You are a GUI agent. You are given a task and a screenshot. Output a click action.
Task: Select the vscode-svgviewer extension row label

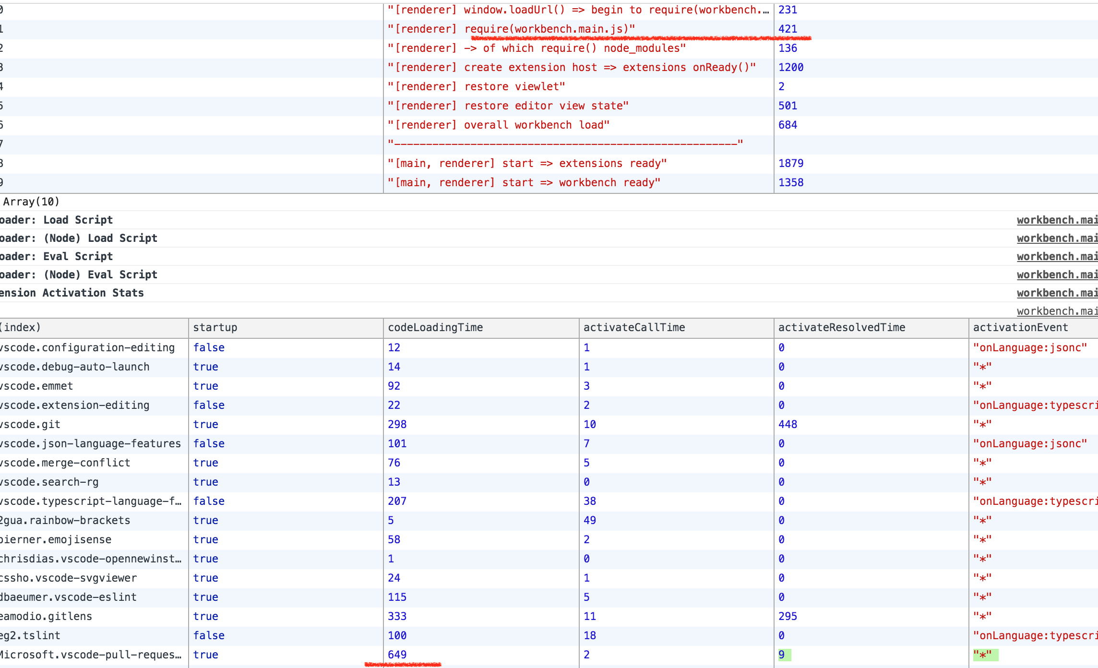pos(69,578)
